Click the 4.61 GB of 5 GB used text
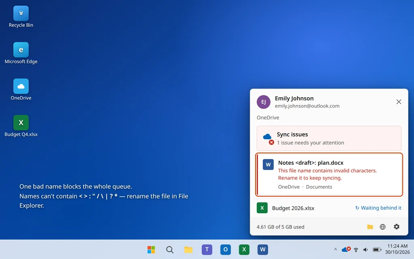414x259 pixels. pos(281,227)
